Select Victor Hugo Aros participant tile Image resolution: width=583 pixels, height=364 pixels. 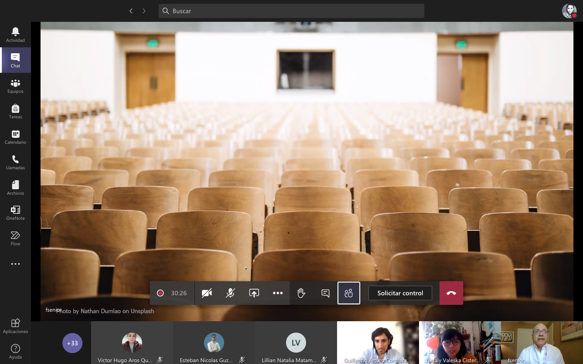click(132, 343)
